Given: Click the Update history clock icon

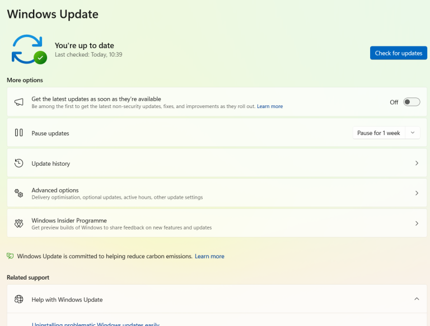Looking at the screenshot, I should [x=19, y=163].
